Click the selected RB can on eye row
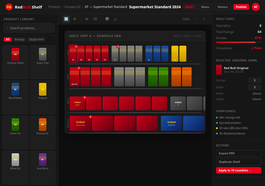 [73, 54]
